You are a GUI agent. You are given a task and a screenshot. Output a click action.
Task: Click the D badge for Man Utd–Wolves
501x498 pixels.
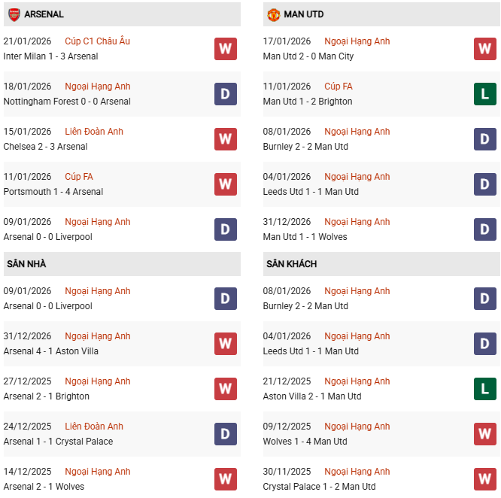coord(485,229)
